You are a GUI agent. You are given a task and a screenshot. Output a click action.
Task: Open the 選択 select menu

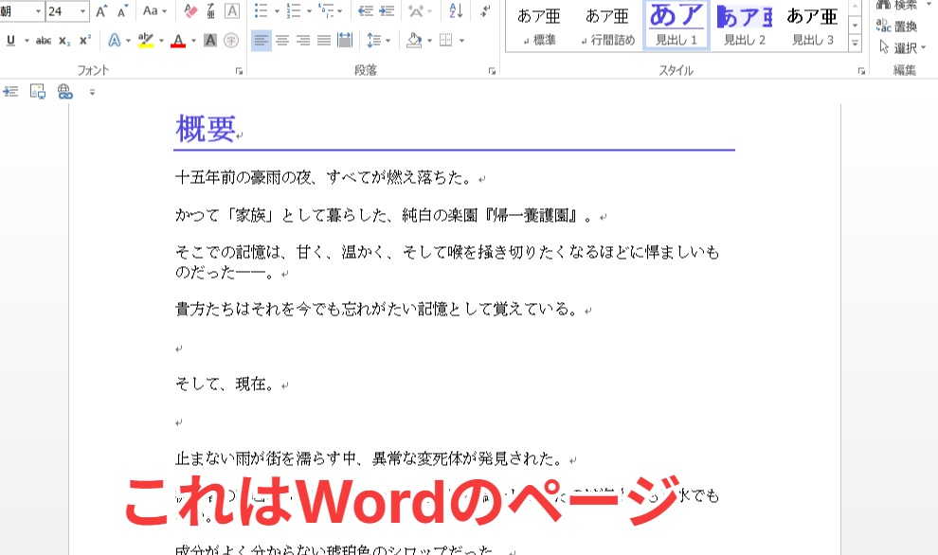click(903, 47)
